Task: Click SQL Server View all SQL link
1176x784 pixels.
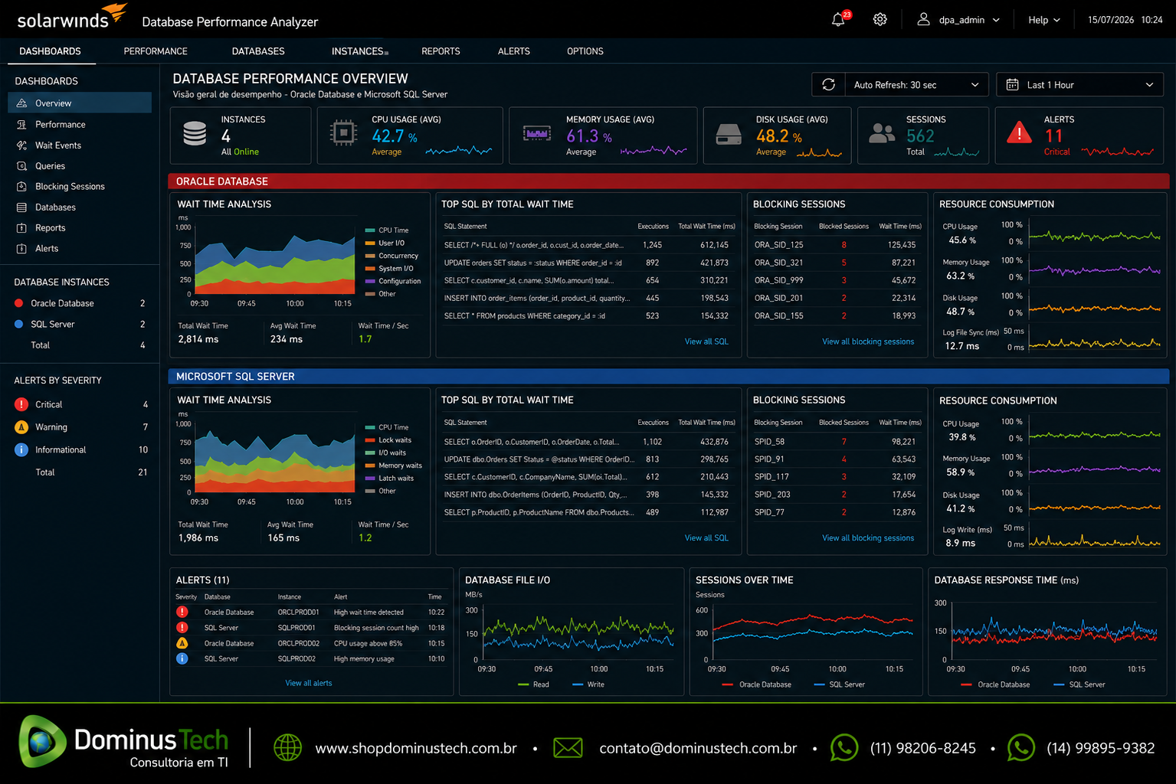Action: point(706,538)
